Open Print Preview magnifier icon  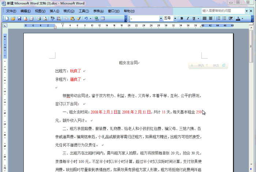click(45, 18)
